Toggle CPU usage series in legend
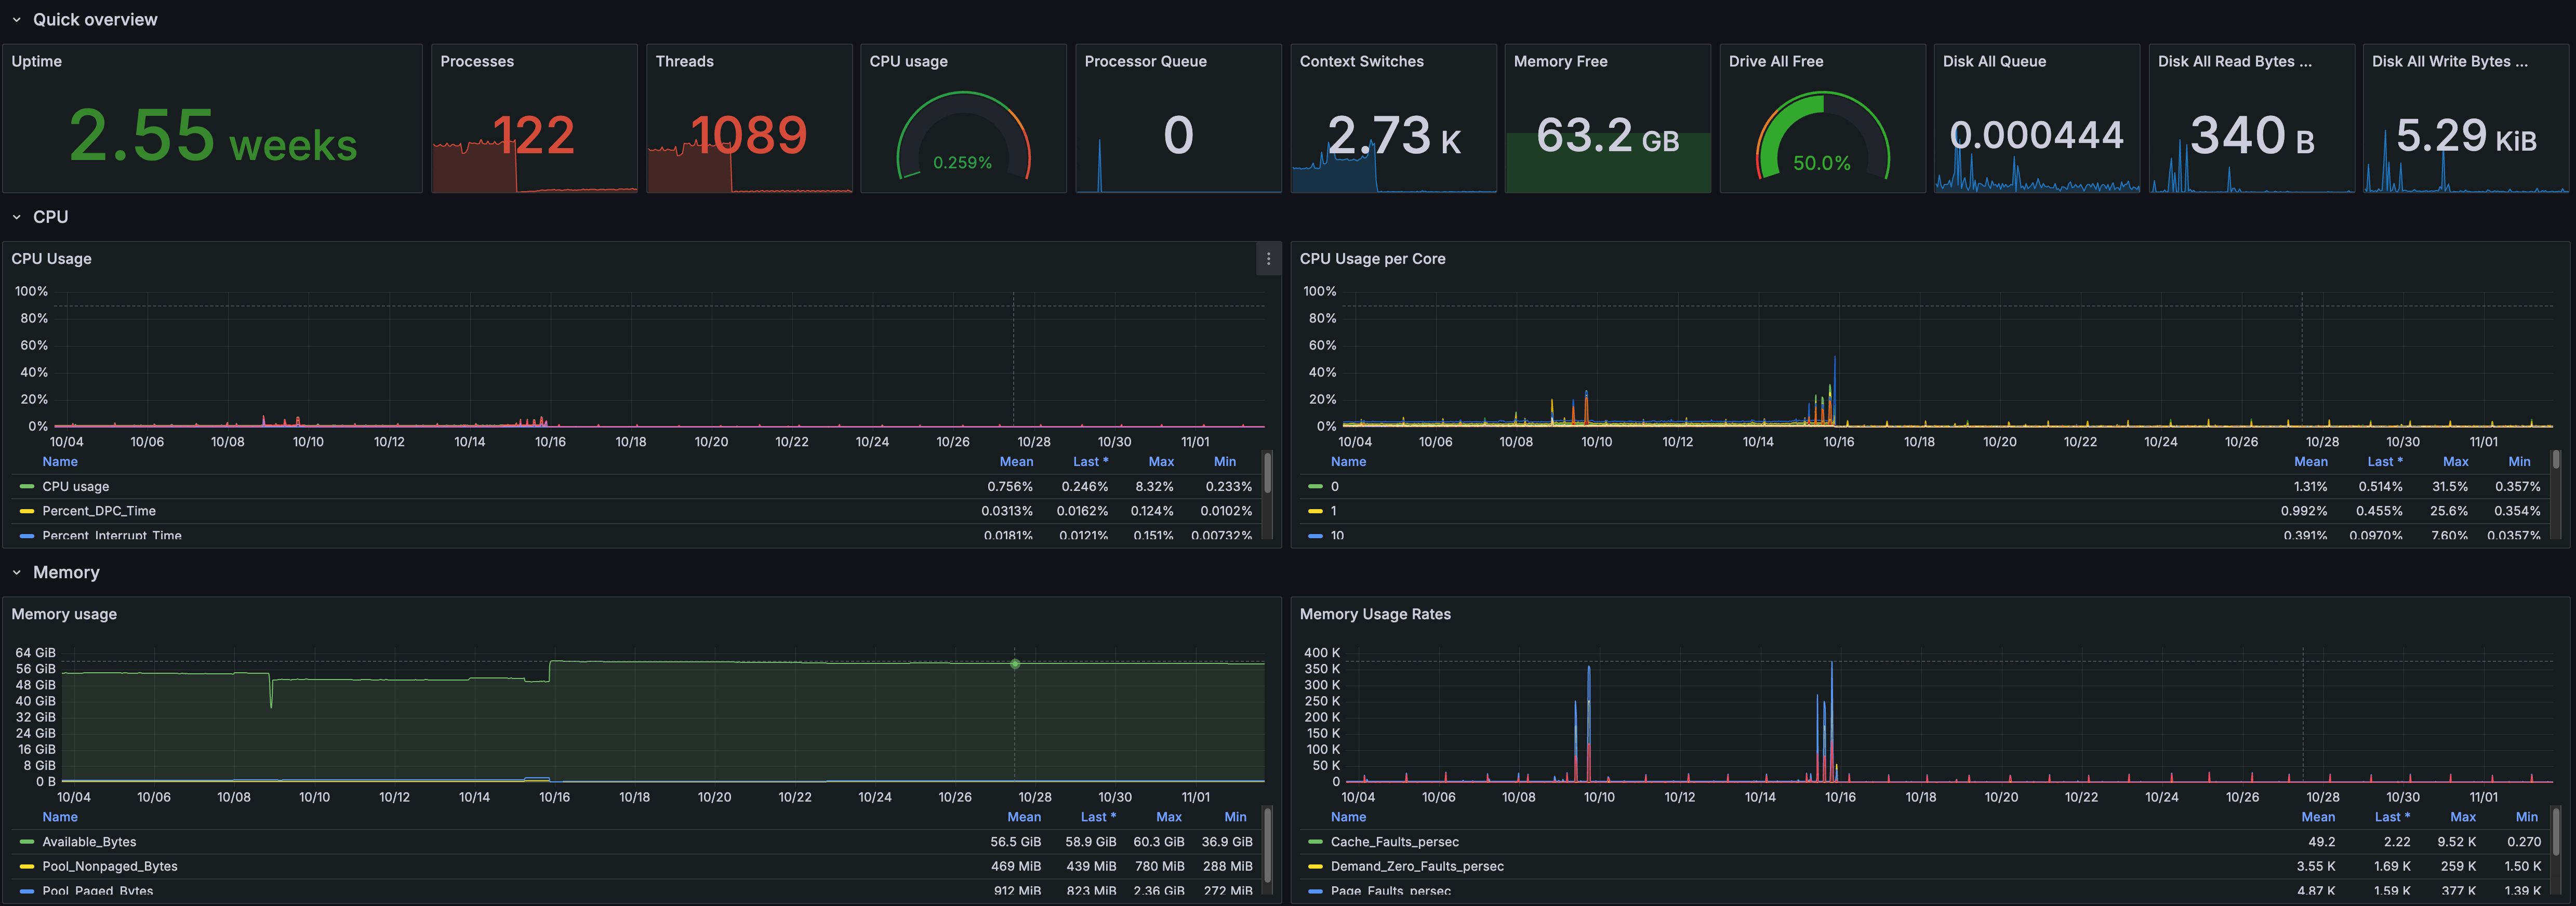2576x906 pixels. 76,487
